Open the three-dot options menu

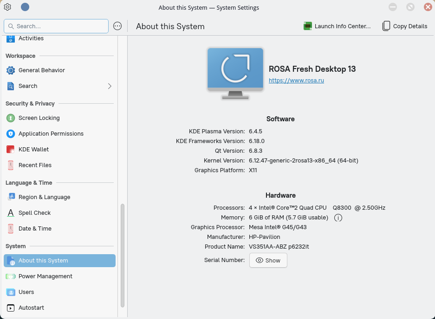point(117,26)
